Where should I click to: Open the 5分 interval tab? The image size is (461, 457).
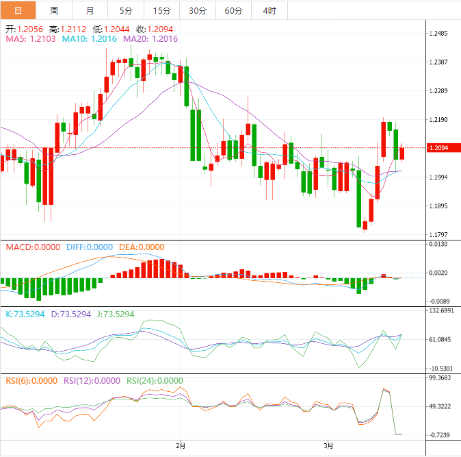(126, 10)
